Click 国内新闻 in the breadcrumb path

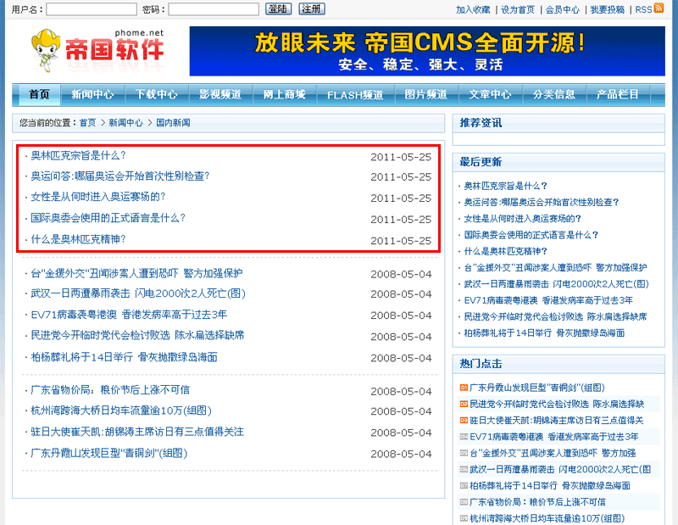click(x=173, y=123)
